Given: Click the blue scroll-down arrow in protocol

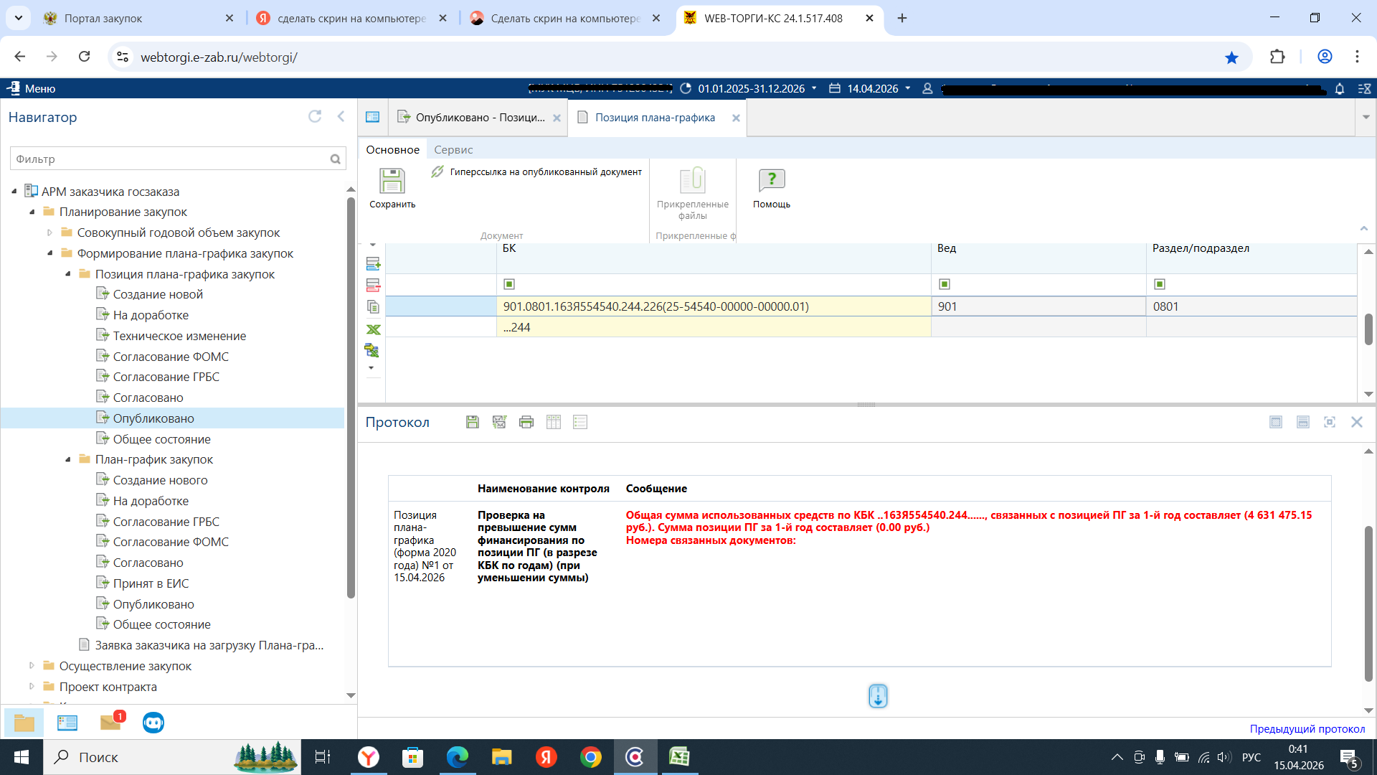Looking at the screenshot, I should click(x=878, y=695).
